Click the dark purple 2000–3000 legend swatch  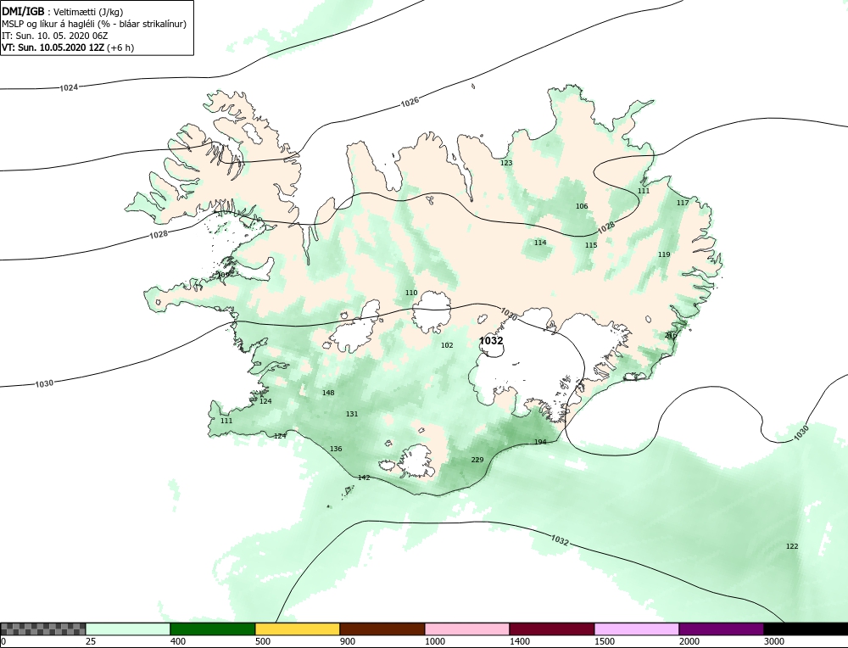point(722,628)
